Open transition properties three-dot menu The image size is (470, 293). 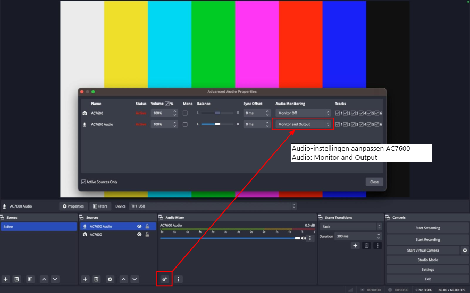point(377,246)
